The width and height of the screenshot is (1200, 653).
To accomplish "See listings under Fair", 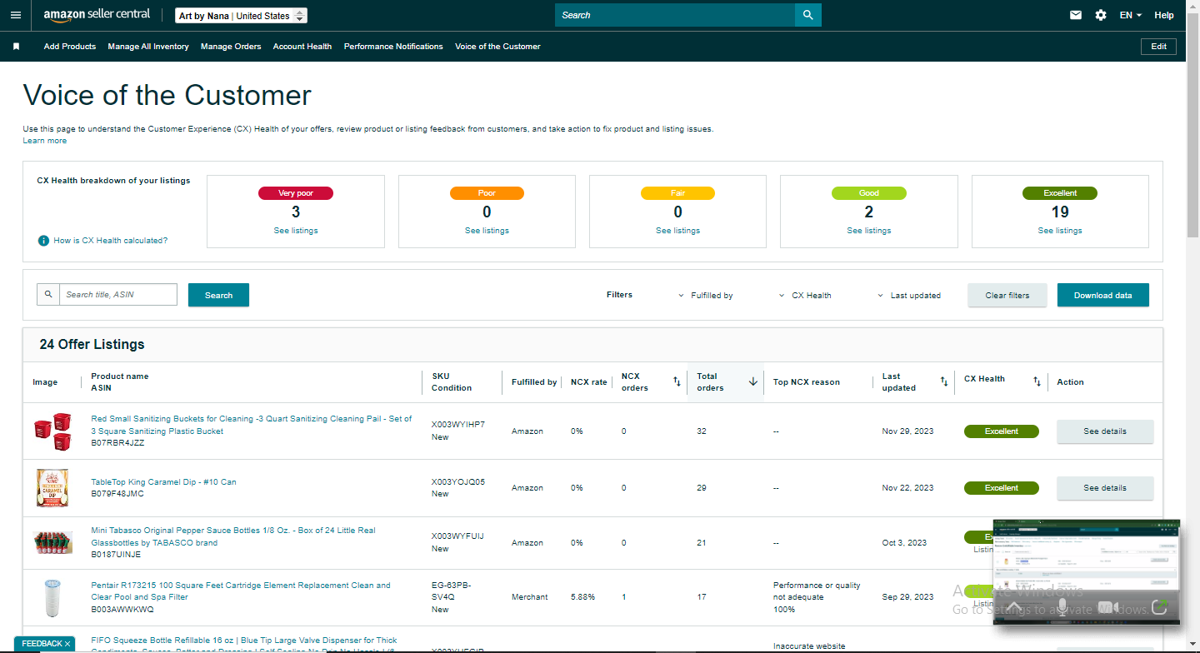I will tap(677, 231).
